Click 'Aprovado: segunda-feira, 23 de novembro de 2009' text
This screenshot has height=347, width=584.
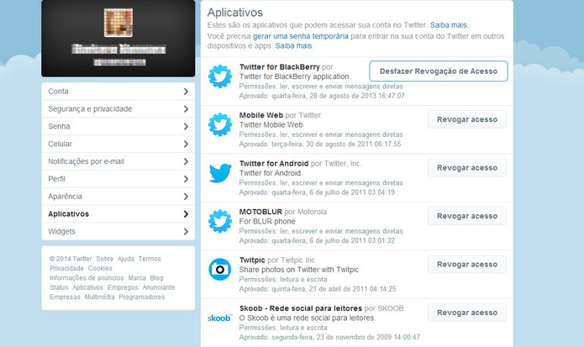point(315,337)
